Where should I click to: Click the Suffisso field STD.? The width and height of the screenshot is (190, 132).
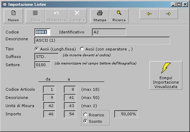pos(47,57)
